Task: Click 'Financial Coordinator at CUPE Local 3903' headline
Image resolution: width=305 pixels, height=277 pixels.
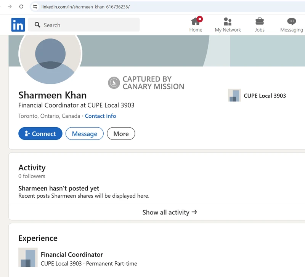Action: 76,106
